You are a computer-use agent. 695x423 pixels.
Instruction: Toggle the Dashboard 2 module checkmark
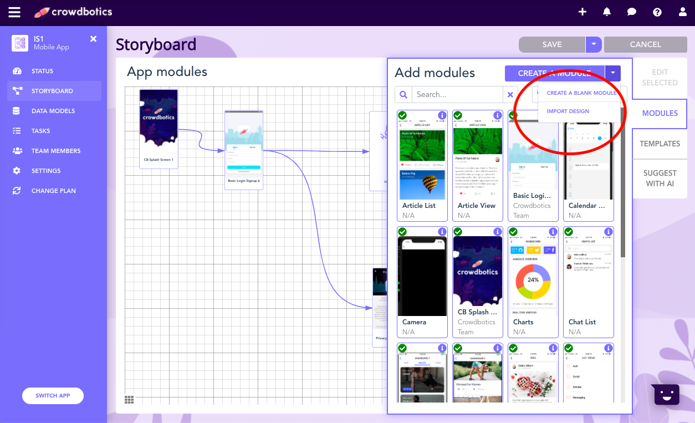(458, 348)
